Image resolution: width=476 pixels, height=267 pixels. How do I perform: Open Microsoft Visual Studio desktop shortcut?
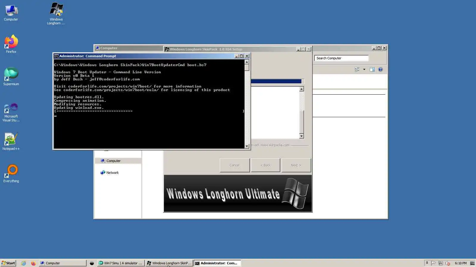tap(11, 112)
